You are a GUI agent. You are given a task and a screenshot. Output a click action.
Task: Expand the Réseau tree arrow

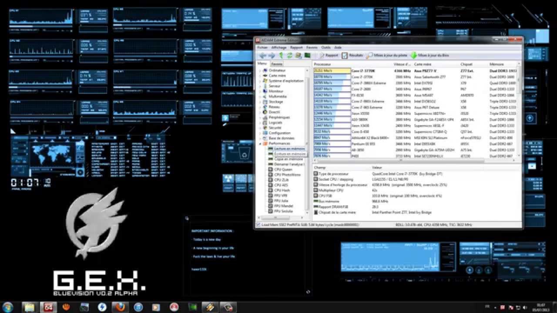click(x=260, y=107)
